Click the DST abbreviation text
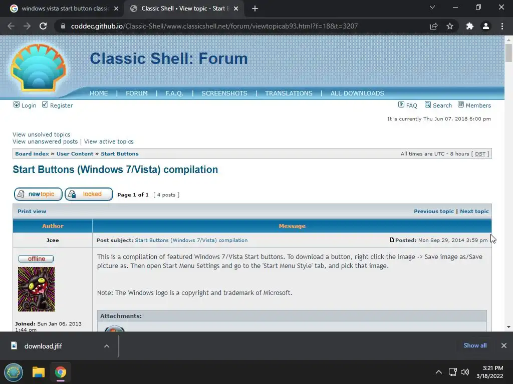The height and width of the screenshot is (384, 513). tap(480, 154)
